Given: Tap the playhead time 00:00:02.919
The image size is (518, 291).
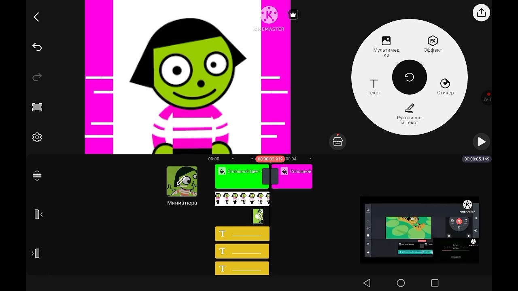Looking at the screenshot, I should pos(270,159).
